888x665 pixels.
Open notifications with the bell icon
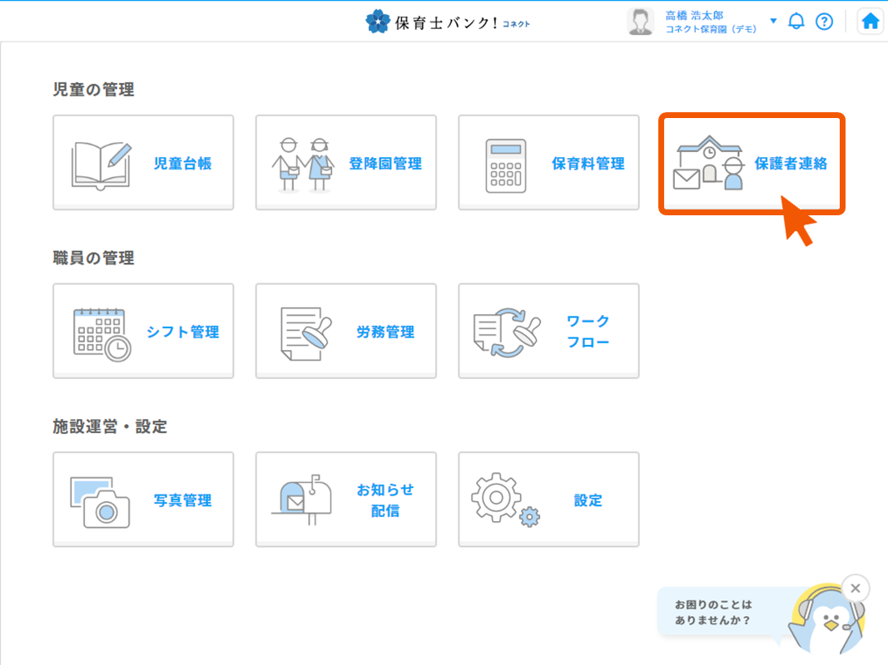click(796, 22)
